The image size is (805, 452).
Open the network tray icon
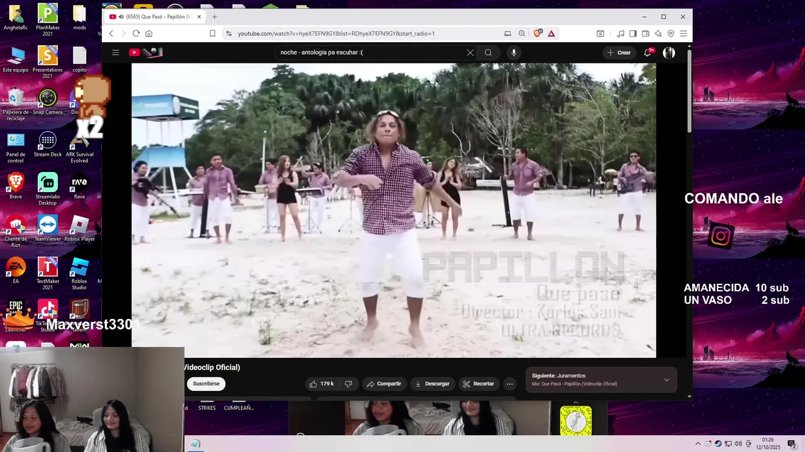(x=728, y=444)
